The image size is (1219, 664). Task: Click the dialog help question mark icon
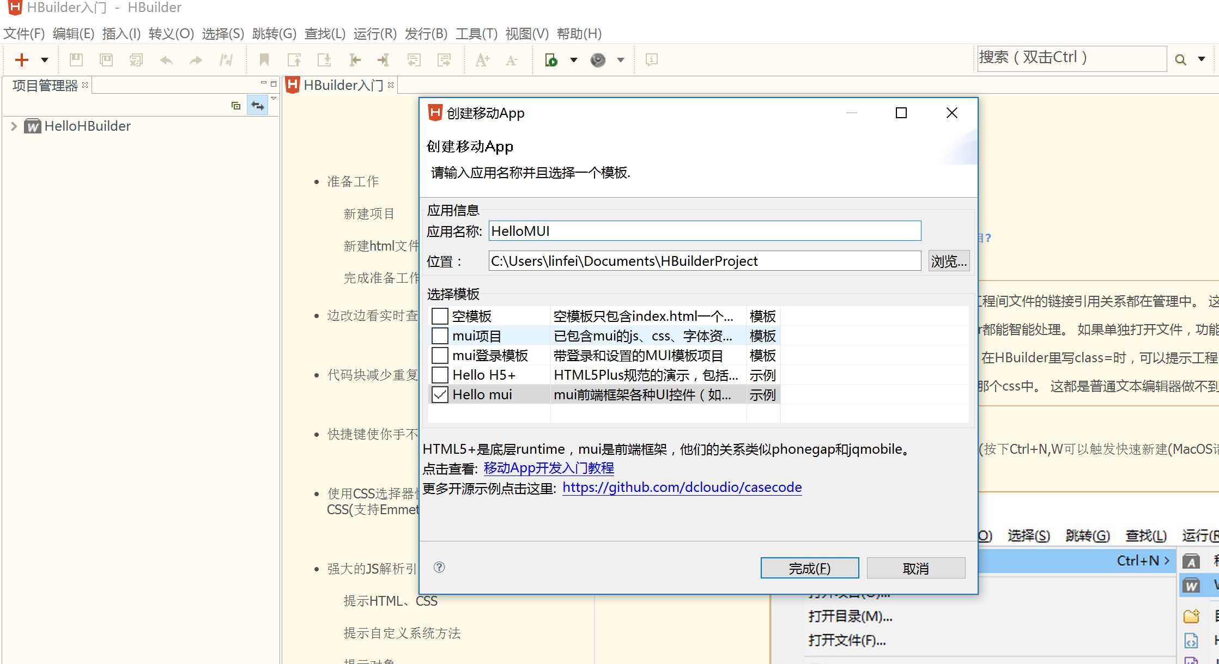439,568
